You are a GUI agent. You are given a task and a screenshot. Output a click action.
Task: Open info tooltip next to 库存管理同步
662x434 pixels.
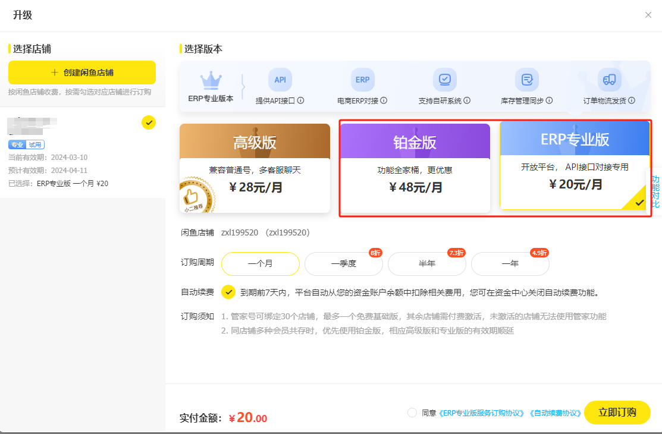[549, 100]
